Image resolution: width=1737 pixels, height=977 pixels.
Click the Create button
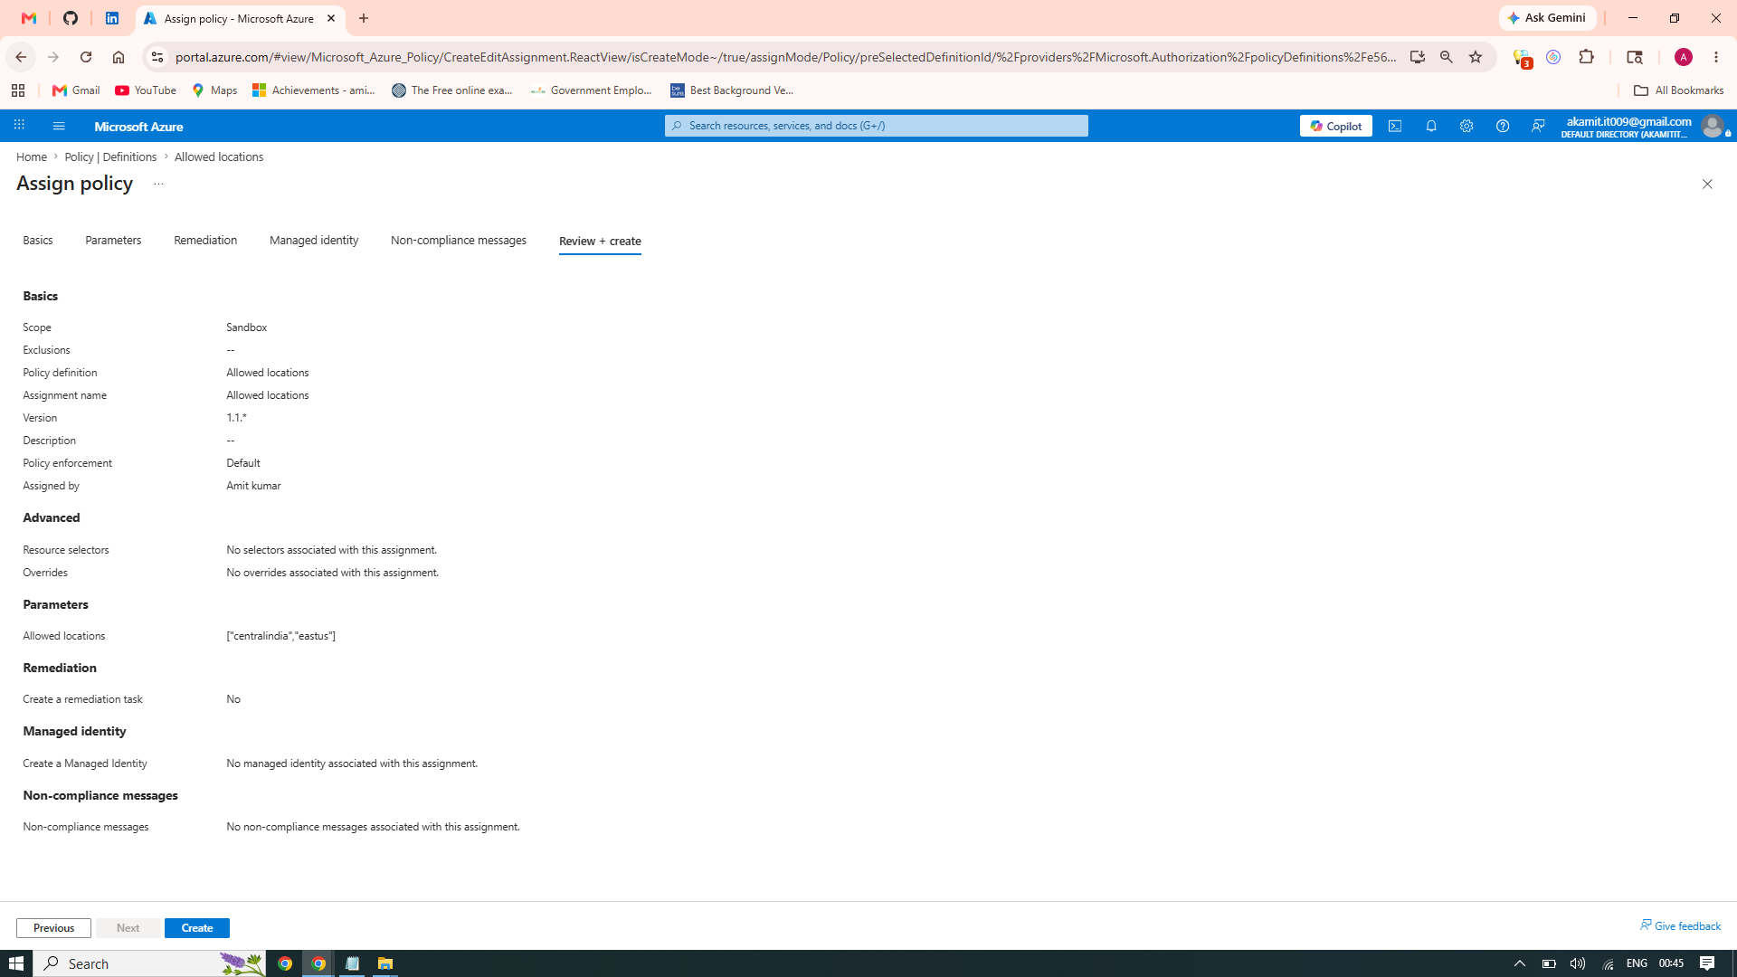click(197, 928)
